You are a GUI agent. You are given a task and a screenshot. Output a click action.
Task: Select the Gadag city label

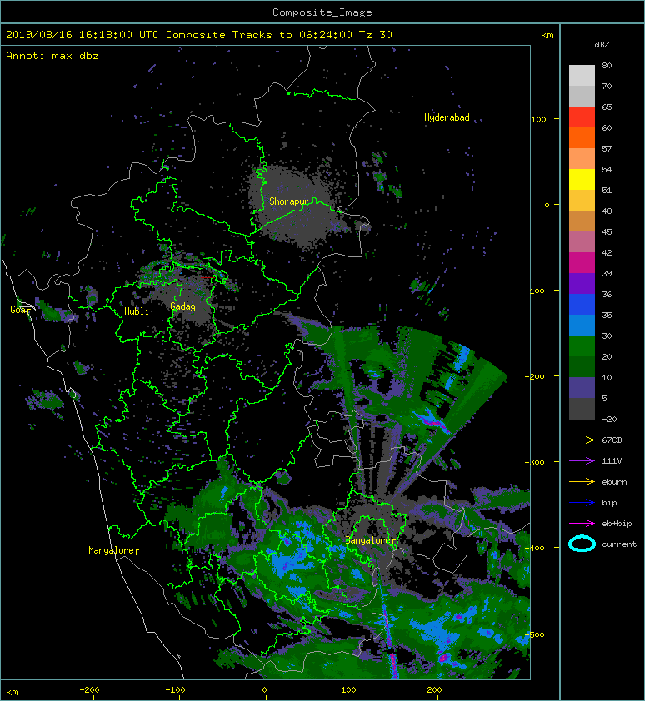(x=185, y=306)
